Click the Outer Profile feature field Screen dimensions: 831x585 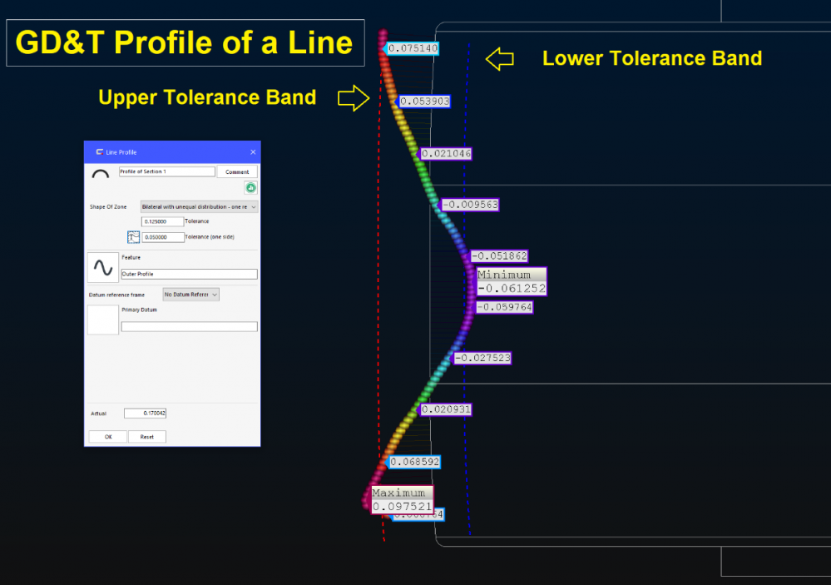coord(189,274)
